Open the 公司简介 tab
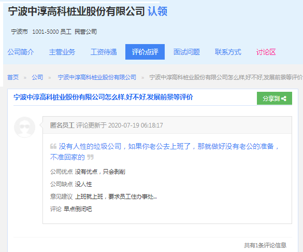303x252 pixels. (21, 52)
